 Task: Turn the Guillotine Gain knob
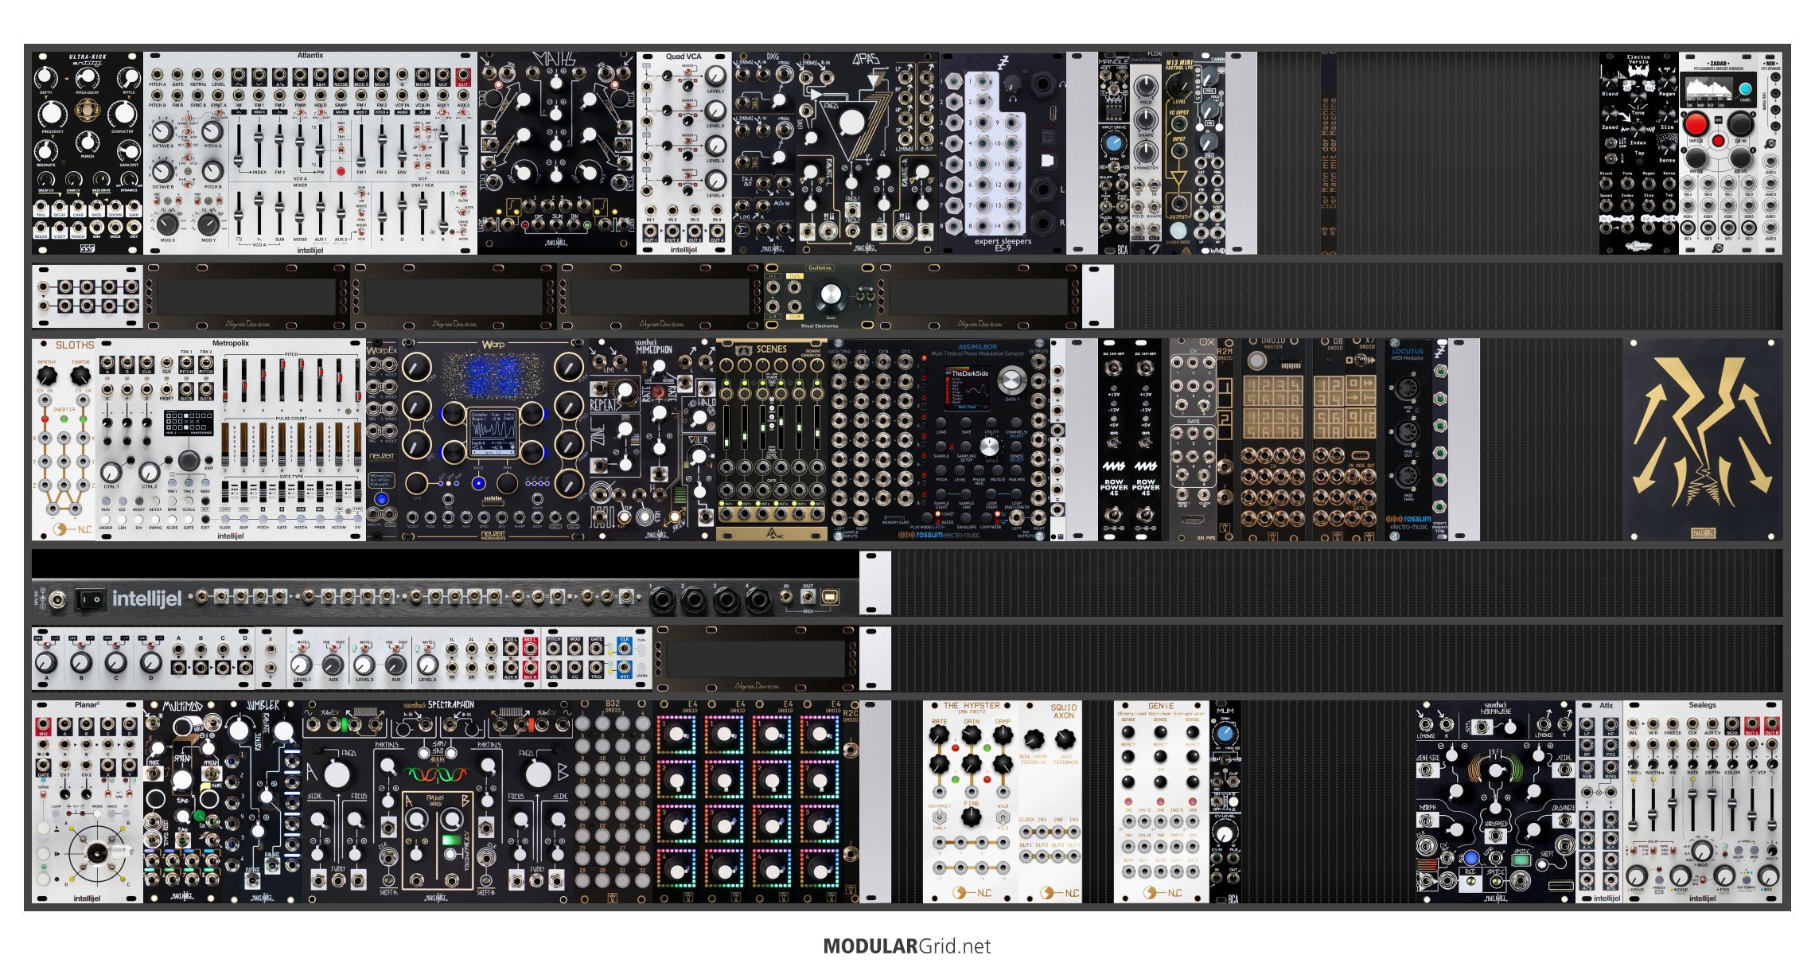[x=830, y=295]
